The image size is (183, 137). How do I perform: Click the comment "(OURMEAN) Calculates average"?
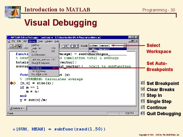51,79
